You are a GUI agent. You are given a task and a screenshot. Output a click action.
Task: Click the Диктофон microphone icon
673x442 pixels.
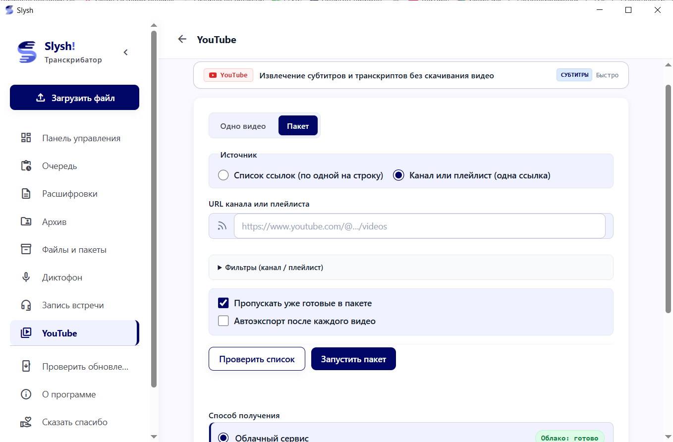(x=26, y=277)
